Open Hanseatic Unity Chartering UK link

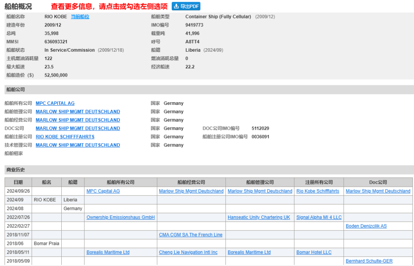(x=259, y=217)
